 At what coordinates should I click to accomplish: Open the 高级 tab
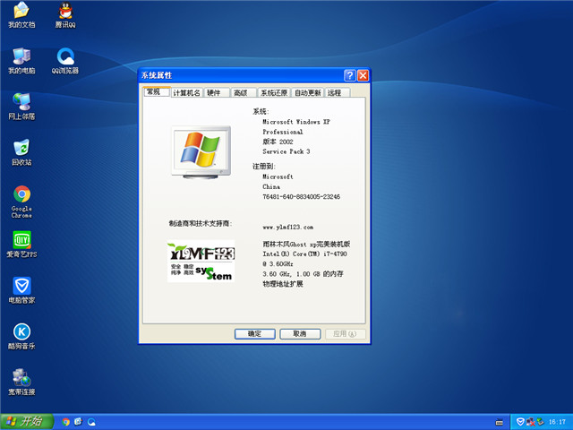243,93
